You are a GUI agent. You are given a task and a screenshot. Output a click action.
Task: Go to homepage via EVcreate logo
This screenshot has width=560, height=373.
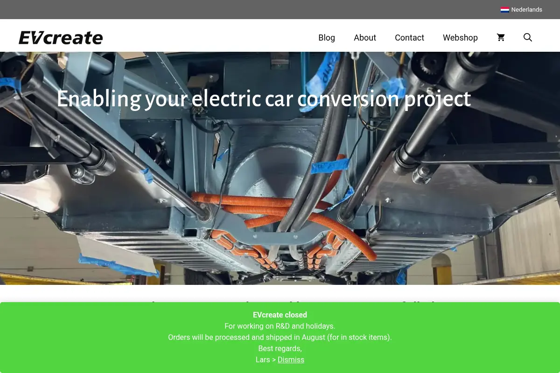click(x=61, y=38)
